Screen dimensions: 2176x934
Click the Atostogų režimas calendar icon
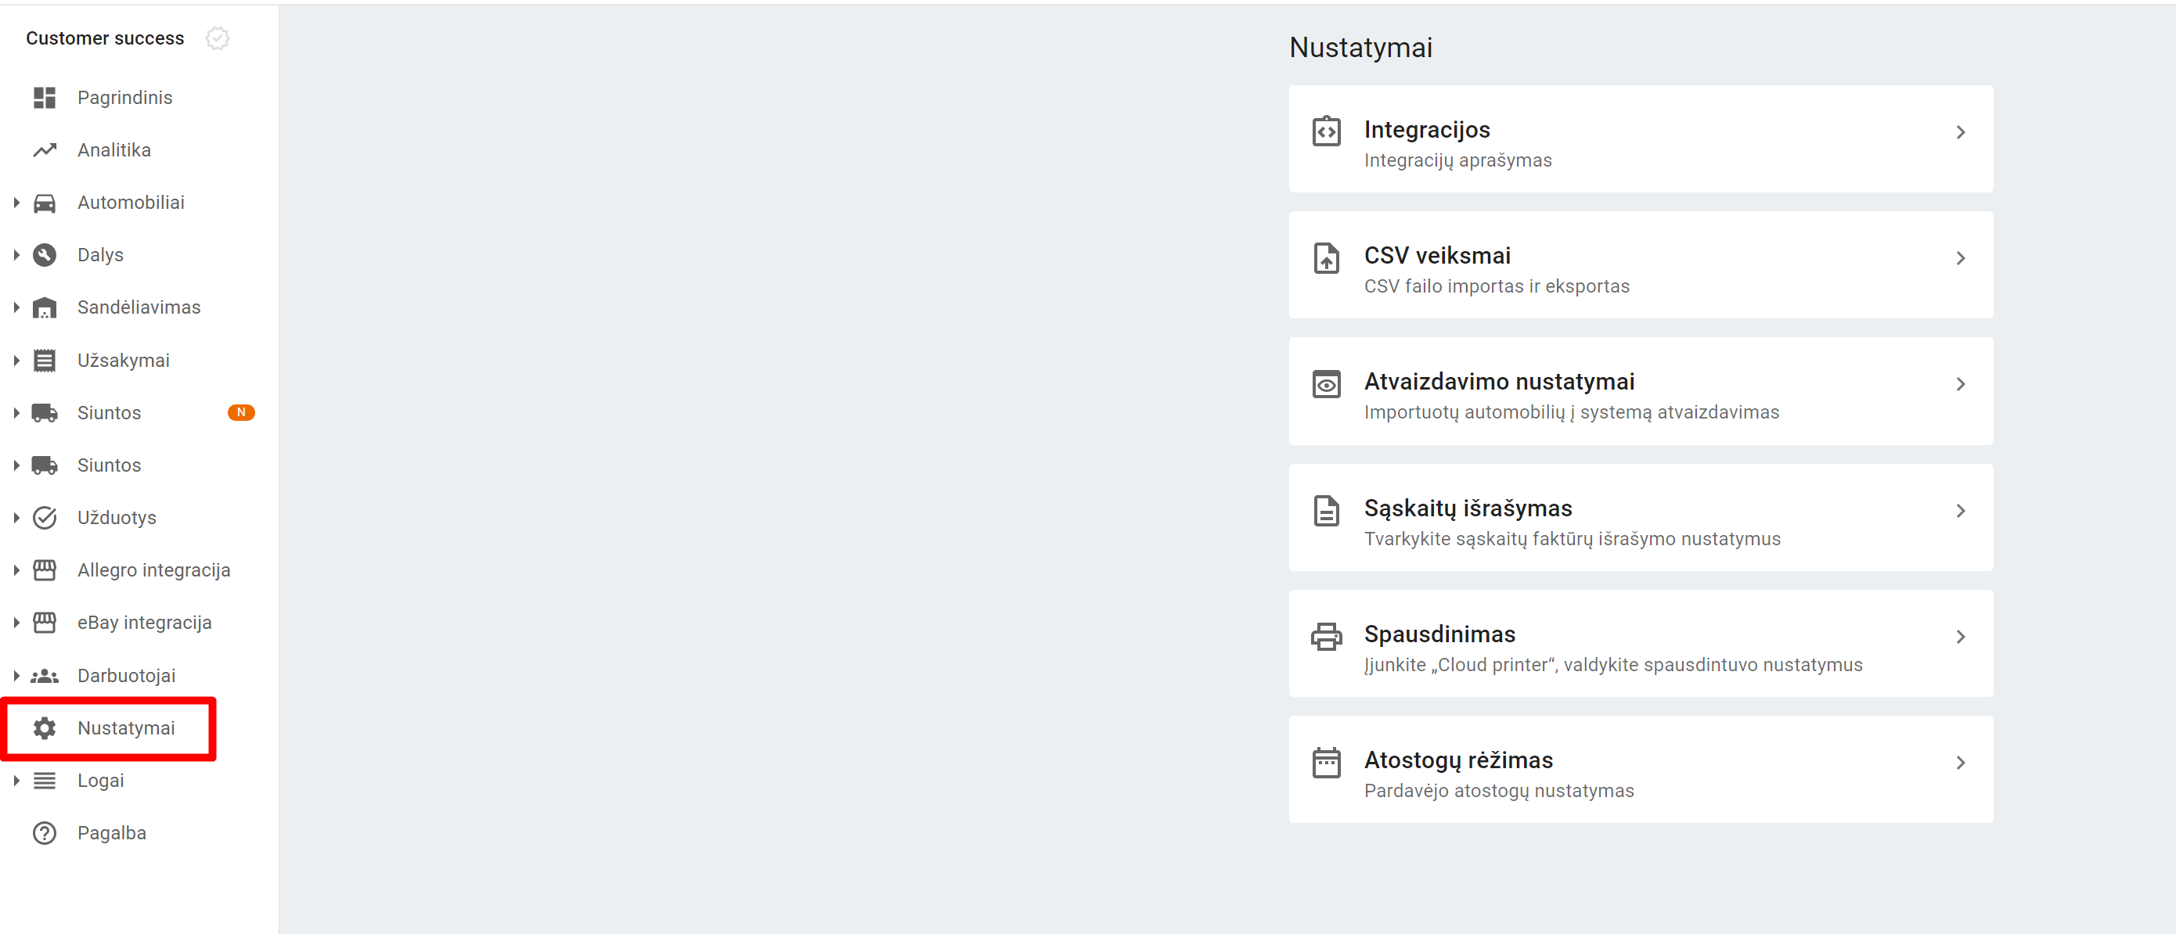1326,763
